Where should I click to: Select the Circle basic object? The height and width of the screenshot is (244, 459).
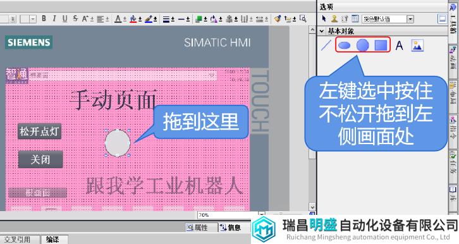362,46
